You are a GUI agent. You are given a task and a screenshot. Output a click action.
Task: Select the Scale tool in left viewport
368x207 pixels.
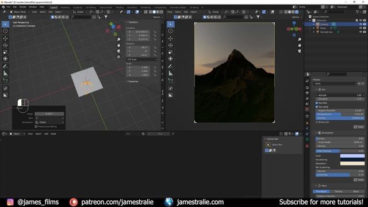pyautogui.click(x=5, y=52)
